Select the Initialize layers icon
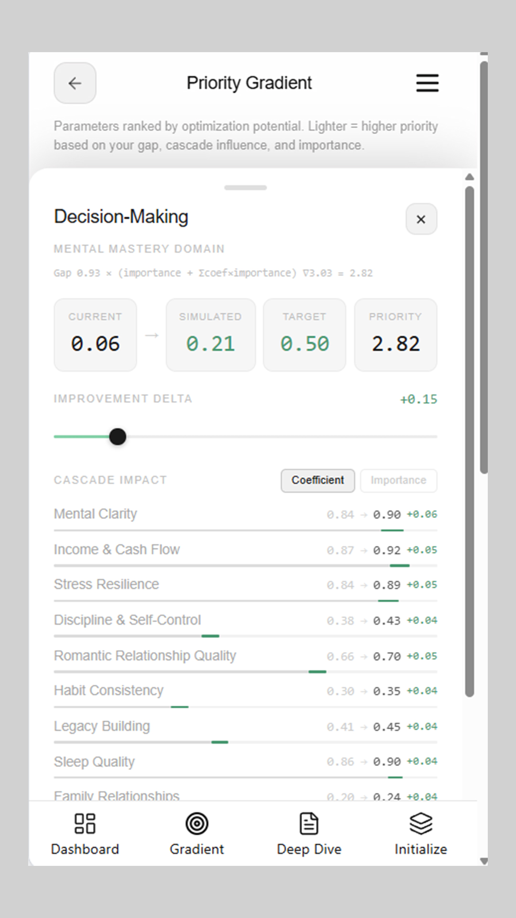This screenshot has height=918, width=516. [420, 823]
